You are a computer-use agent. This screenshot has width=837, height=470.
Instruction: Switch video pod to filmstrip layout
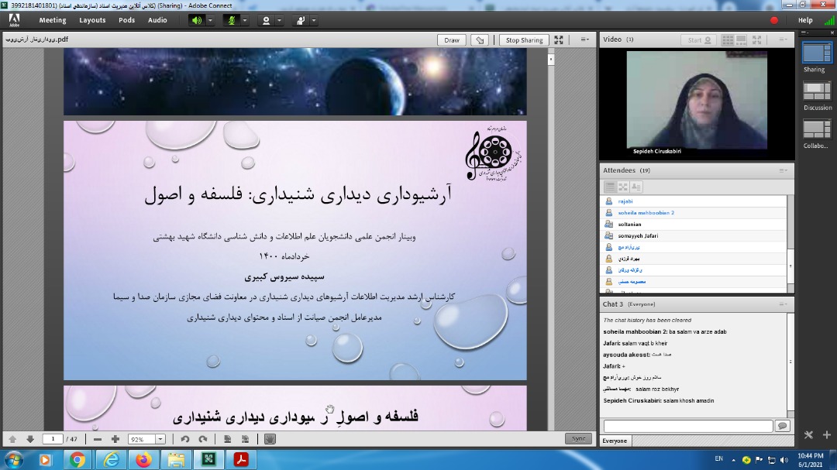click(x=742, y=40)
